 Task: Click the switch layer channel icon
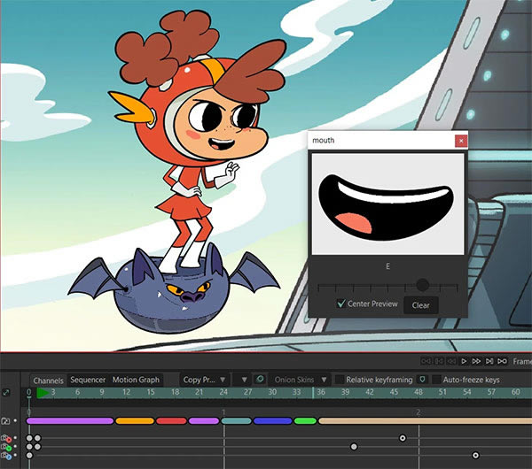pyautogui.click(x=6, y=421)
